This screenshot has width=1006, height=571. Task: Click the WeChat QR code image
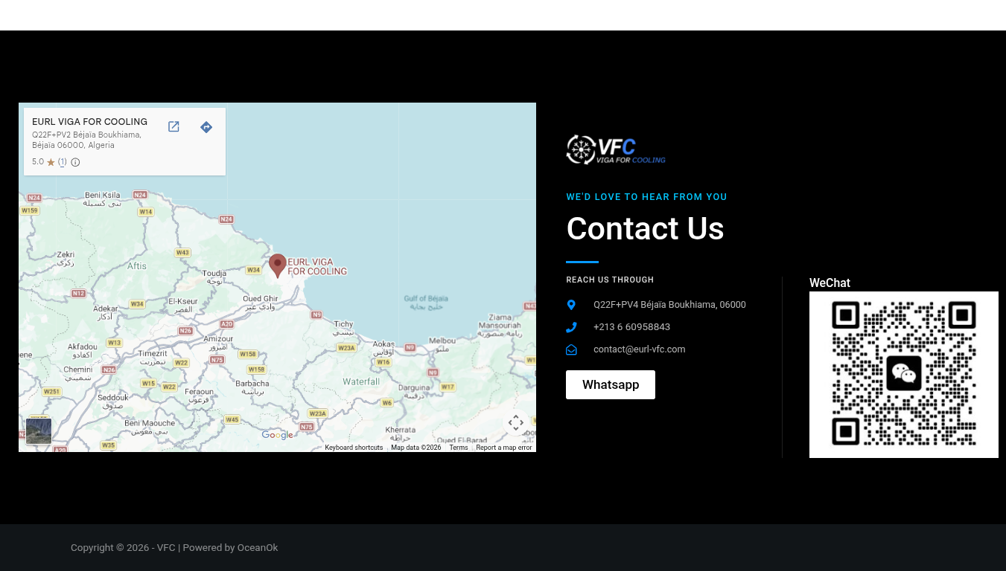[904, 375]
